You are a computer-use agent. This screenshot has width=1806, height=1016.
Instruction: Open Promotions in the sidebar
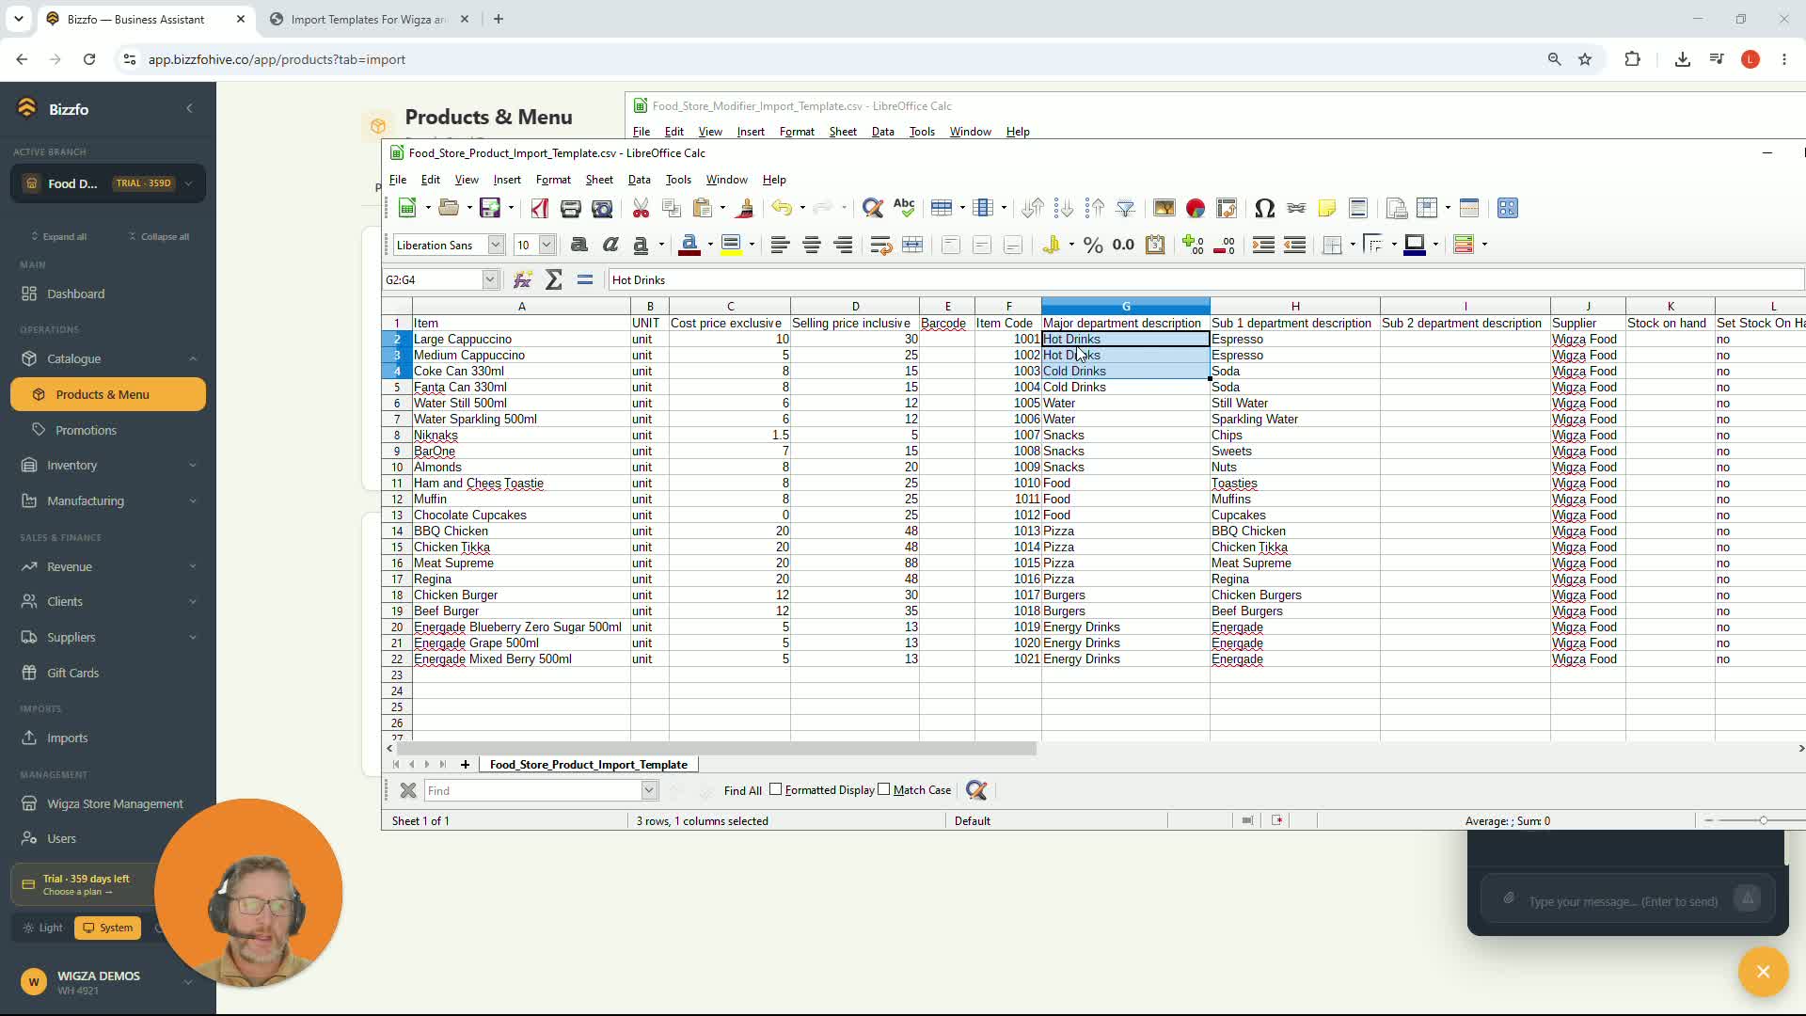(x=86, y=430)
